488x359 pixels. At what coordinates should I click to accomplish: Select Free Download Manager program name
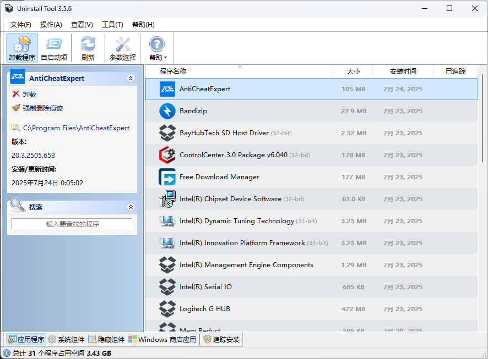(x=219, y=177)
